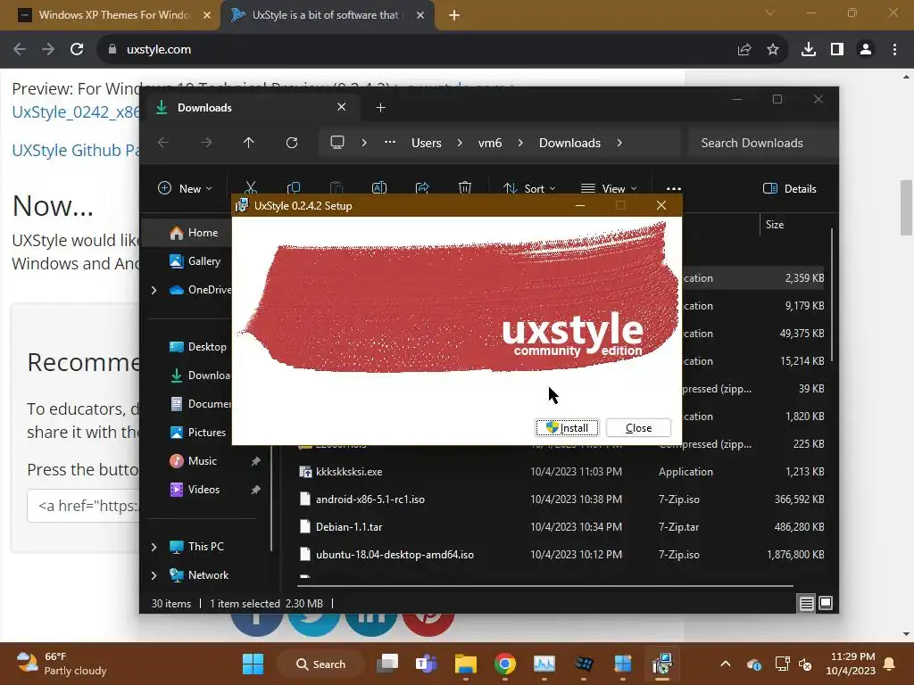Bookmark this page with star icon
Image resolution: width=914 pixels, height=685 pixels.
pos(773,50)
